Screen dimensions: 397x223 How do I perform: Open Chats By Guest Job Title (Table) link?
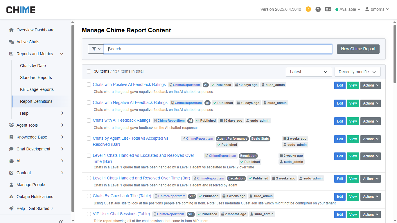click(122, 196)
